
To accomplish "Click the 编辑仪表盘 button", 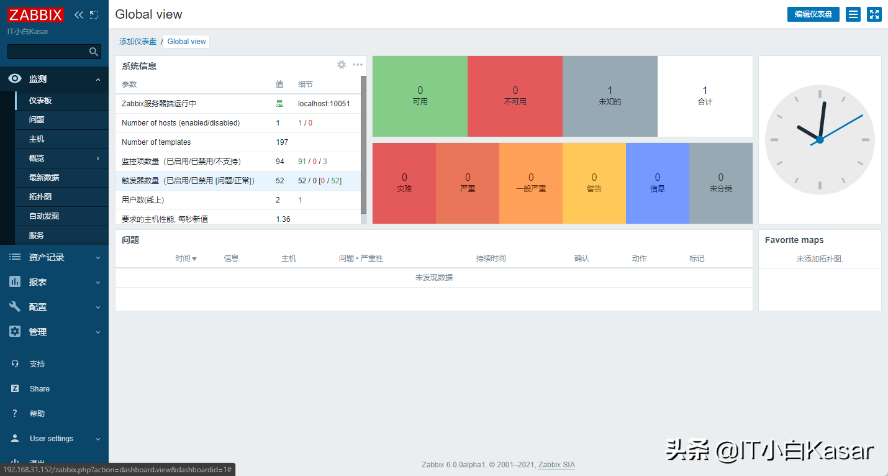I will pos(813,14).
